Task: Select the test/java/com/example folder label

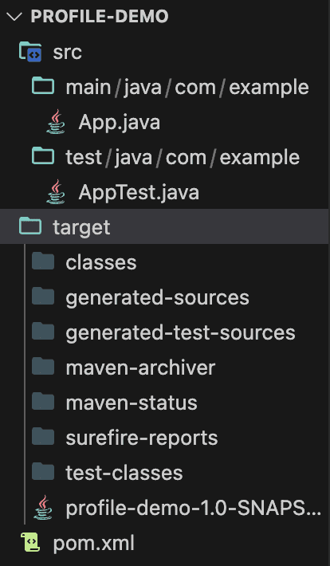Action: coord(183,157)
